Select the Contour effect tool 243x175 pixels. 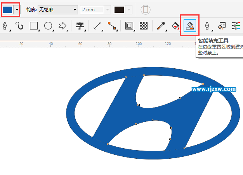[x=129, y=26]
